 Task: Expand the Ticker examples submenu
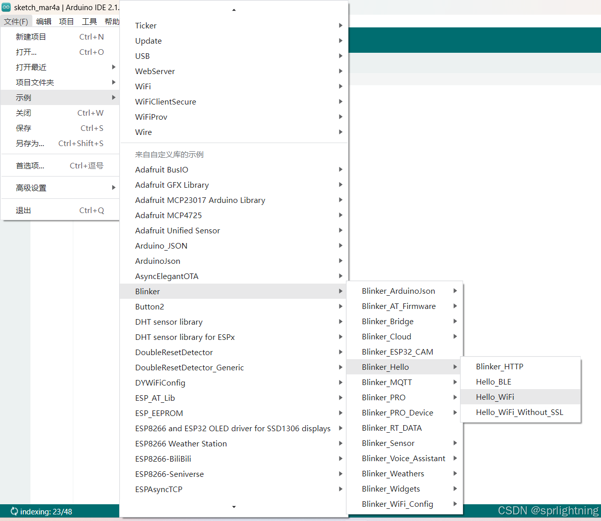(x=234, y=26)
